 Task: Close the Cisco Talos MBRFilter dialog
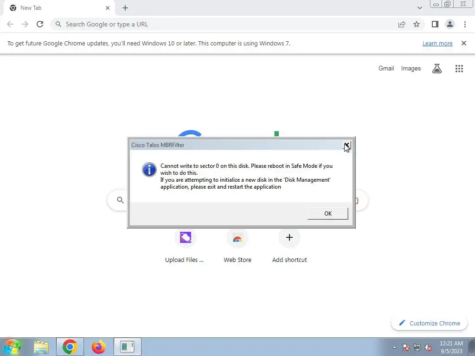[347, 145]
